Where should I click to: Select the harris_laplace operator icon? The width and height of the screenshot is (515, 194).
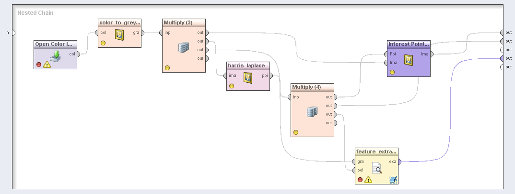tap(248, 77)
